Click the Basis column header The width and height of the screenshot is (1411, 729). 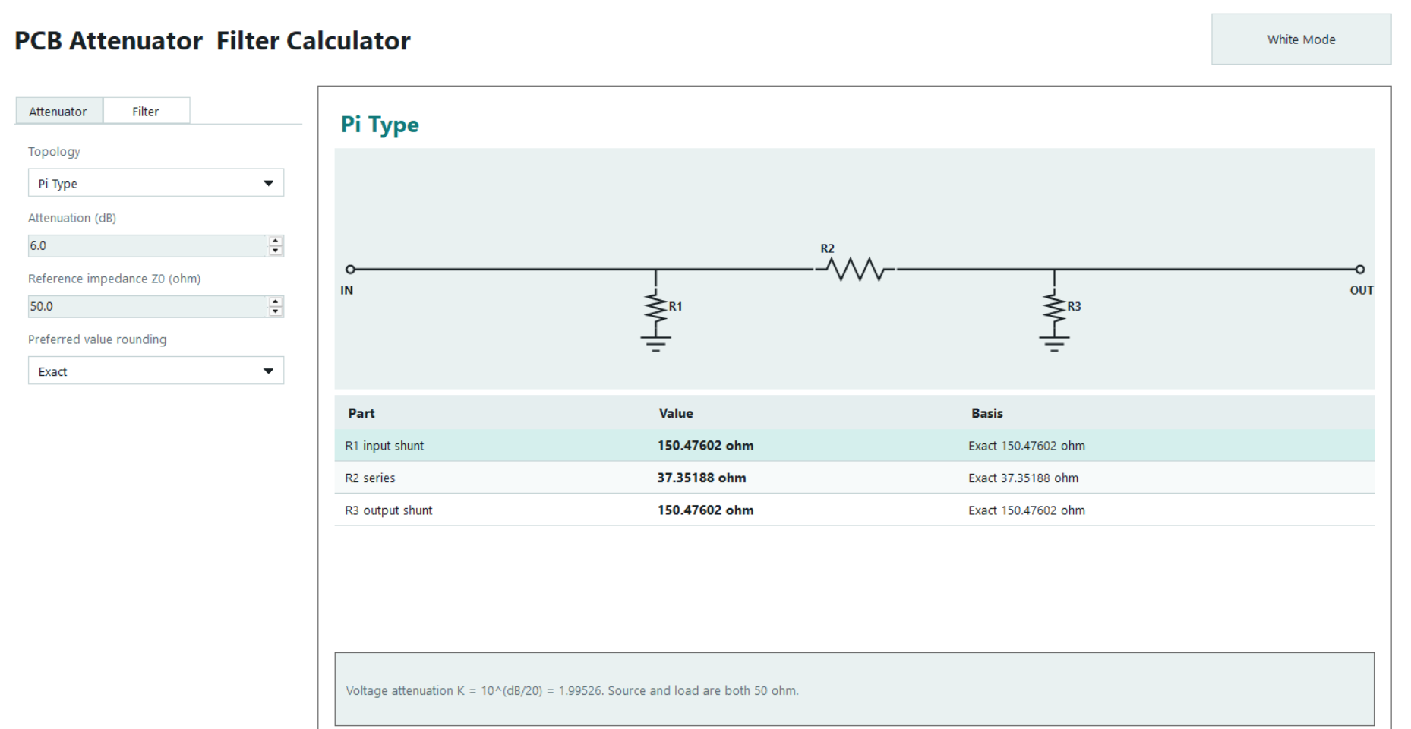[987, 413]
